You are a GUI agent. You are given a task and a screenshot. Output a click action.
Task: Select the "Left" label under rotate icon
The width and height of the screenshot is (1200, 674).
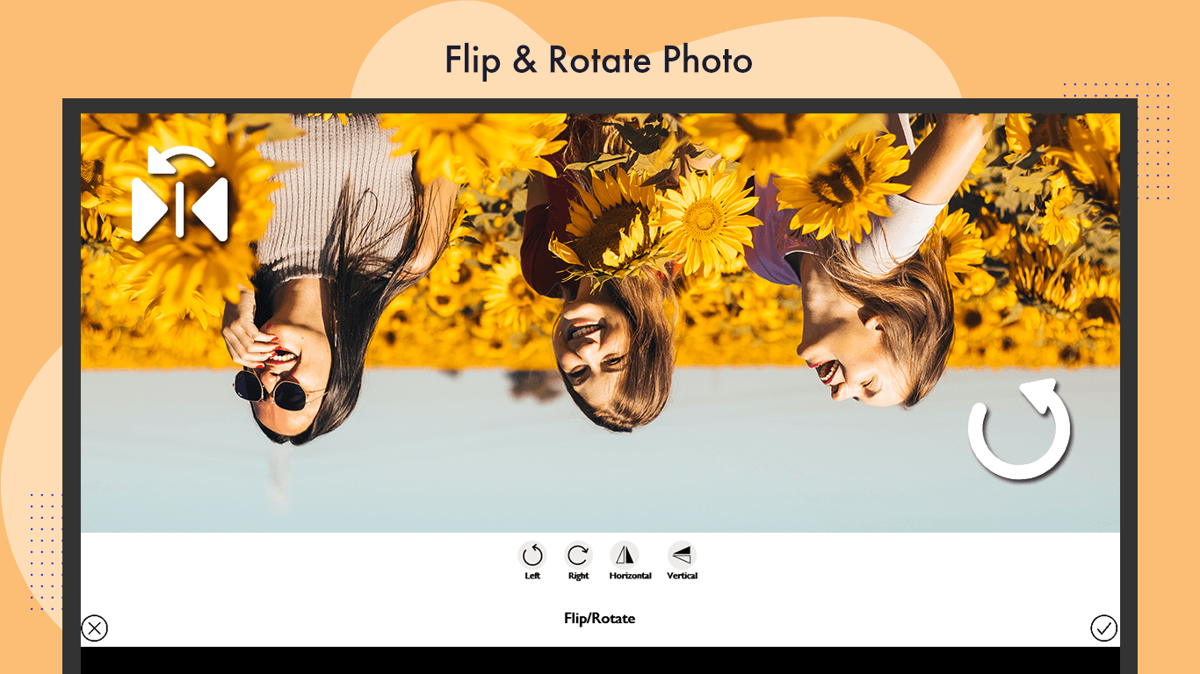coord(532,576)
